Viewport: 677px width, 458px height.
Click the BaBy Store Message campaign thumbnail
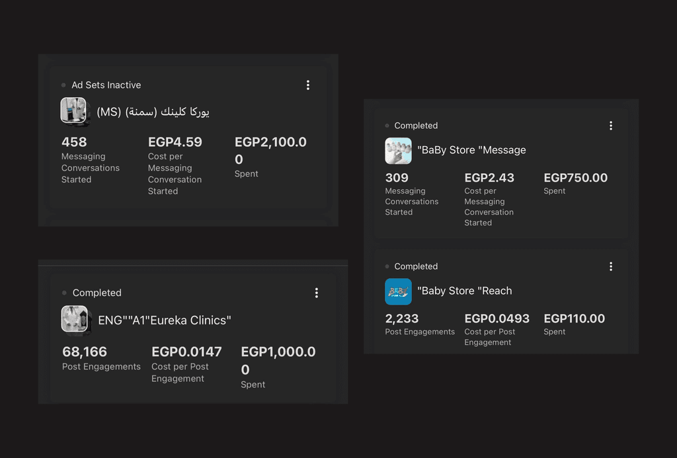pyautogui.click(x=398, y=151)
